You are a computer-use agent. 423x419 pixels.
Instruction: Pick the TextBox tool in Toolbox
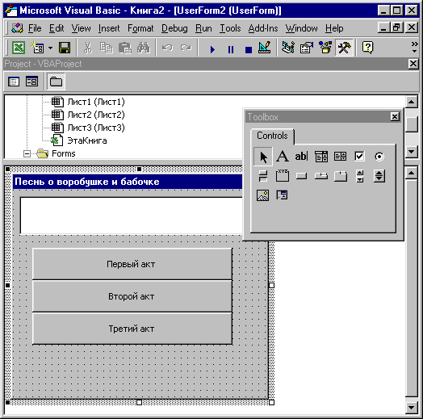click(301, 157)
